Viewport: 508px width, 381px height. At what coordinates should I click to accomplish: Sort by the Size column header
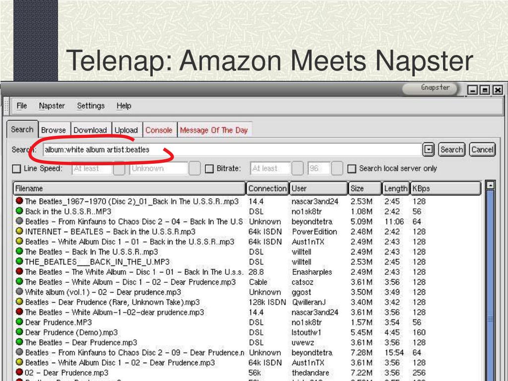pyautogui.click(x=365, y=189)
